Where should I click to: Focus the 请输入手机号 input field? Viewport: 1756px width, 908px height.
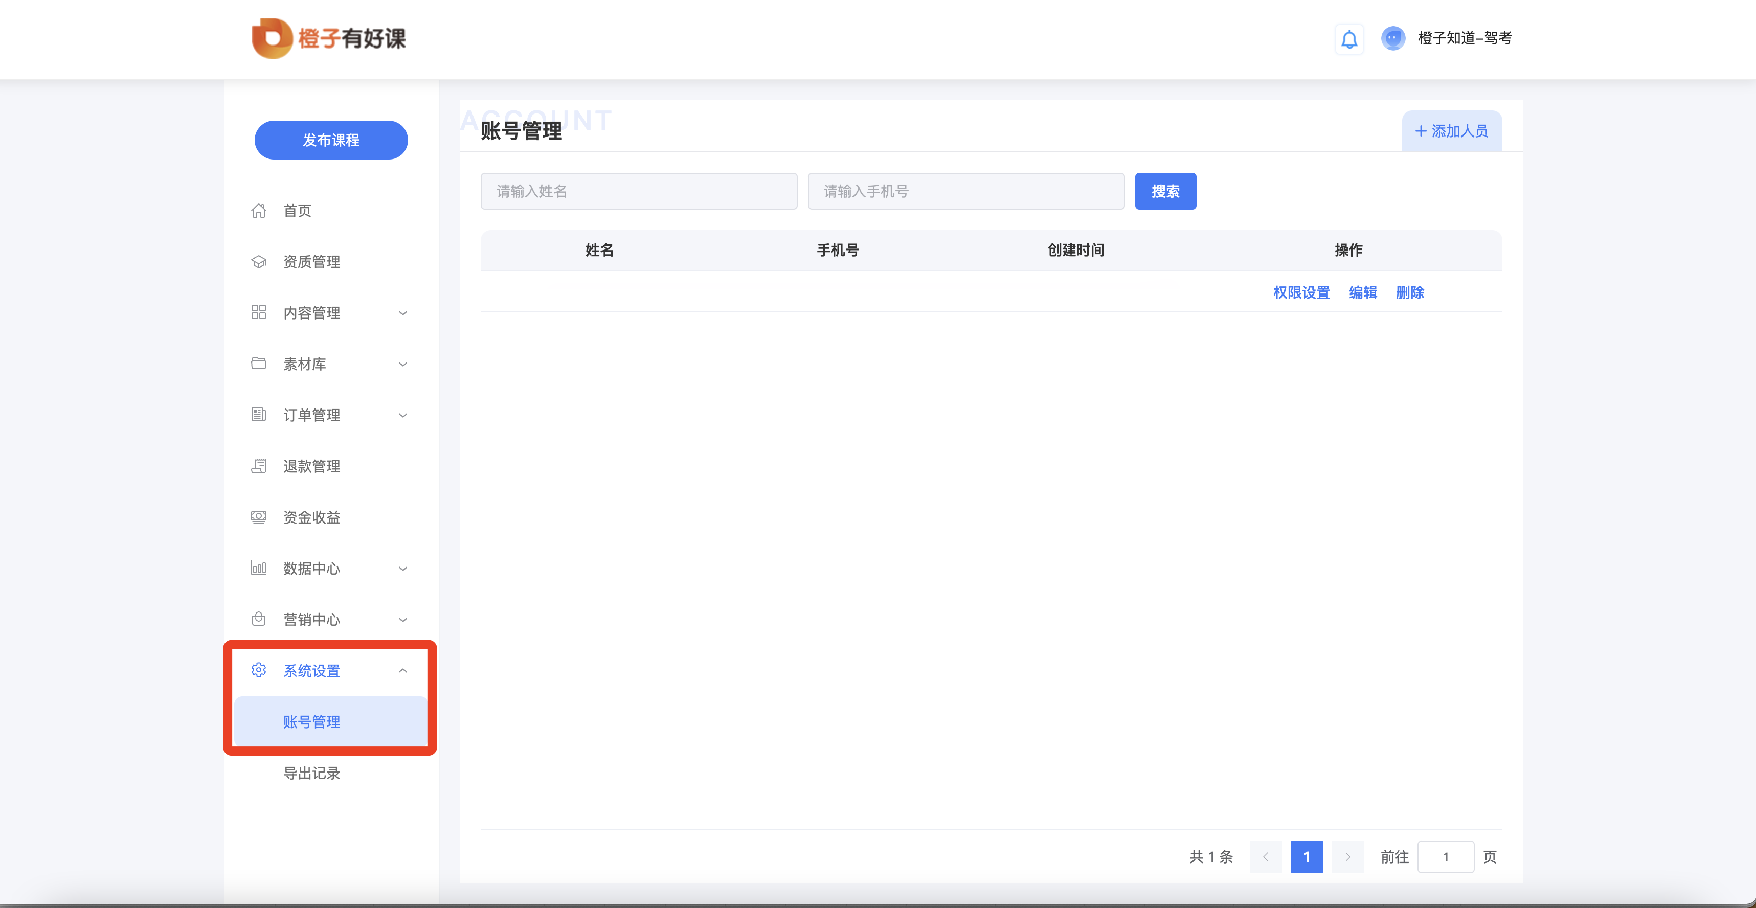(966, 192)
